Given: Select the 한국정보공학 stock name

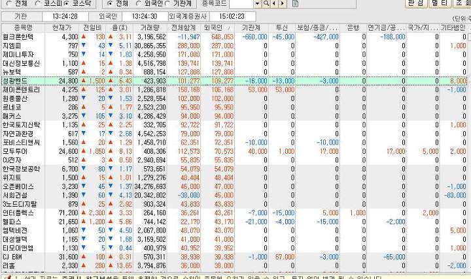Looking at the screenshot, I should (x=21, y=169).
